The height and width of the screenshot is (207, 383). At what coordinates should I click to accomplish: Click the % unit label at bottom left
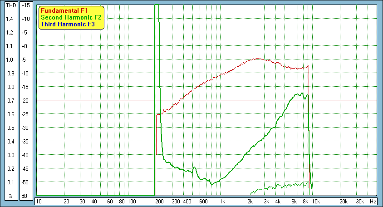tap(10, 196)
